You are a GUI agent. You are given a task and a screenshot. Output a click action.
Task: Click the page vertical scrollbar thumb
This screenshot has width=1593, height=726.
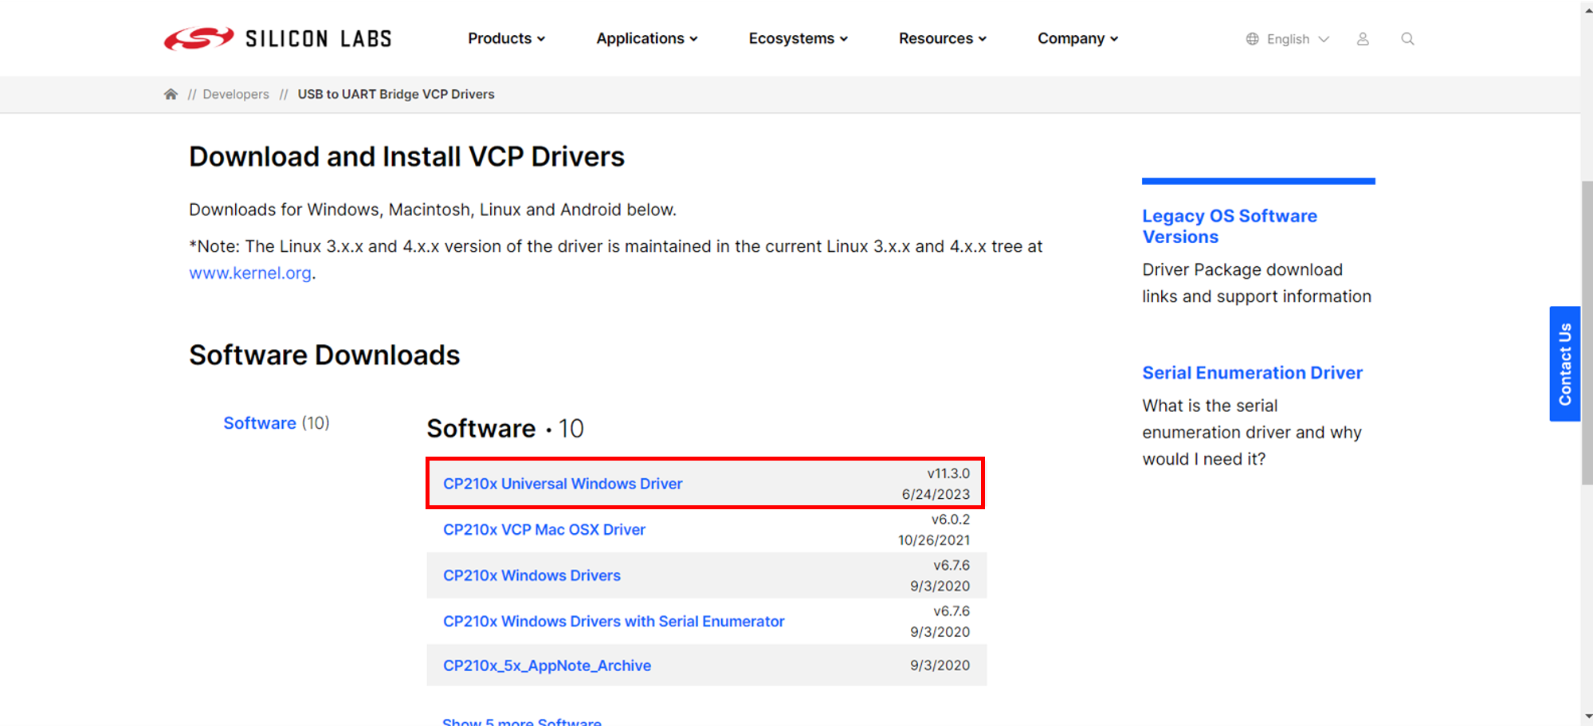coord(1587,333)
